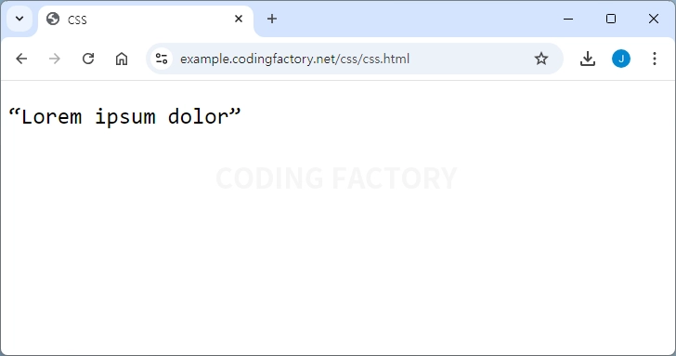Open the downloads panel
Image resolution: width=676 pixels, height=356 pixels.
click(x=588, y=59)
